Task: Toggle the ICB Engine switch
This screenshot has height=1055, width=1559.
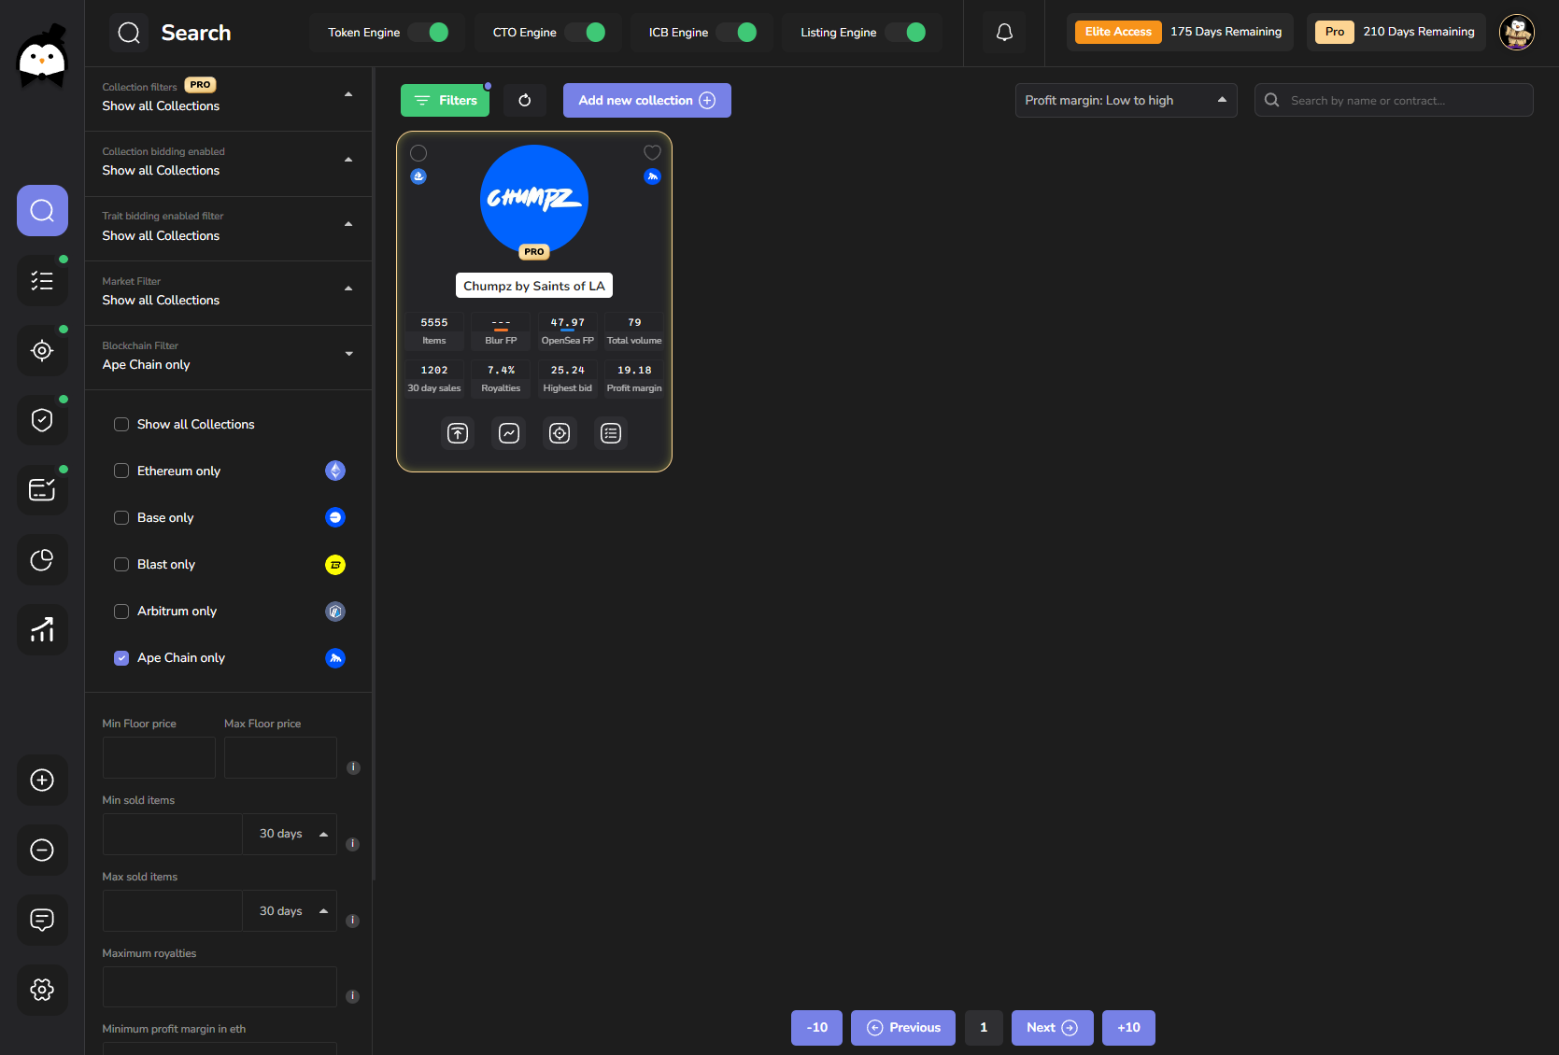Action: pos(738,33)
